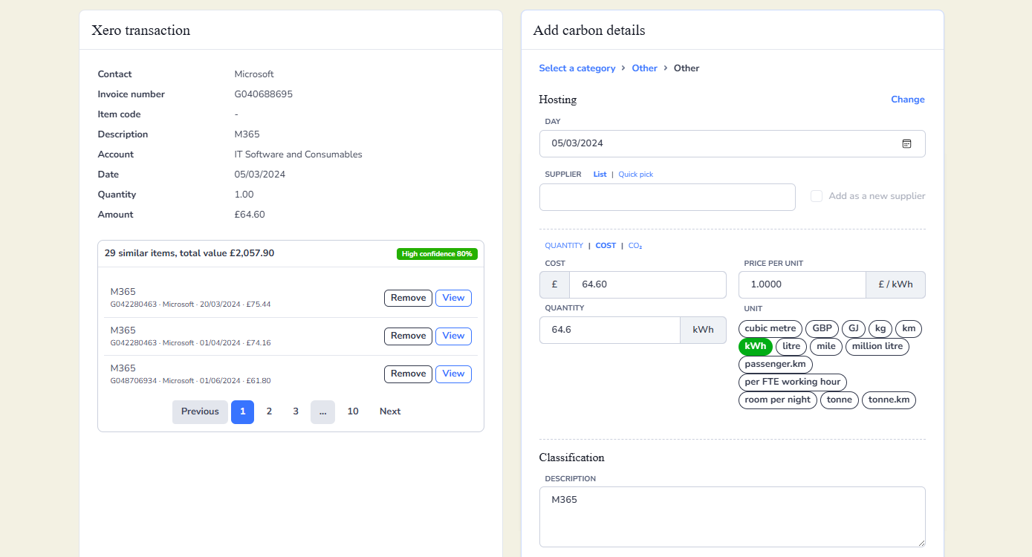The height and width of the screenshot is (557, 1032).
Task: Switch to the Quantity entry tab
Action: [564, 246]
